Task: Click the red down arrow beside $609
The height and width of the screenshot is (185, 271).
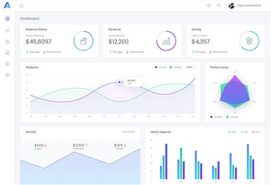Action: point(45,145)
